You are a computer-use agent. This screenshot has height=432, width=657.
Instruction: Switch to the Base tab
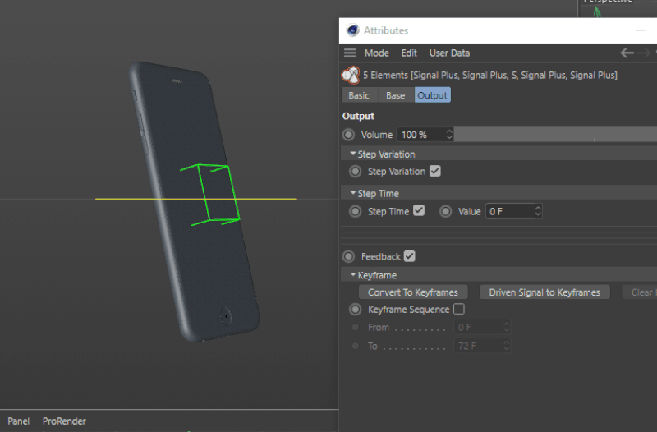(x=396, y=95)
